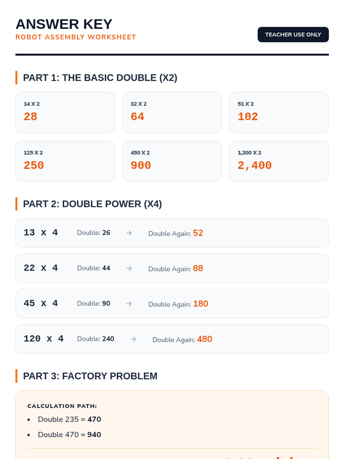
Task: Click the Part 2: Double Power heading
Action: [92, 204]
